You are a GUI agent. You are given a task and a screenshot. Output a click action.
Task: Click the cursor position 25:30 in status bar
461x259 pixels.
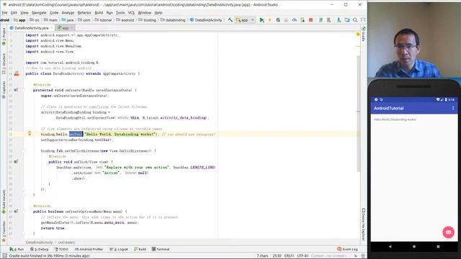277,256
